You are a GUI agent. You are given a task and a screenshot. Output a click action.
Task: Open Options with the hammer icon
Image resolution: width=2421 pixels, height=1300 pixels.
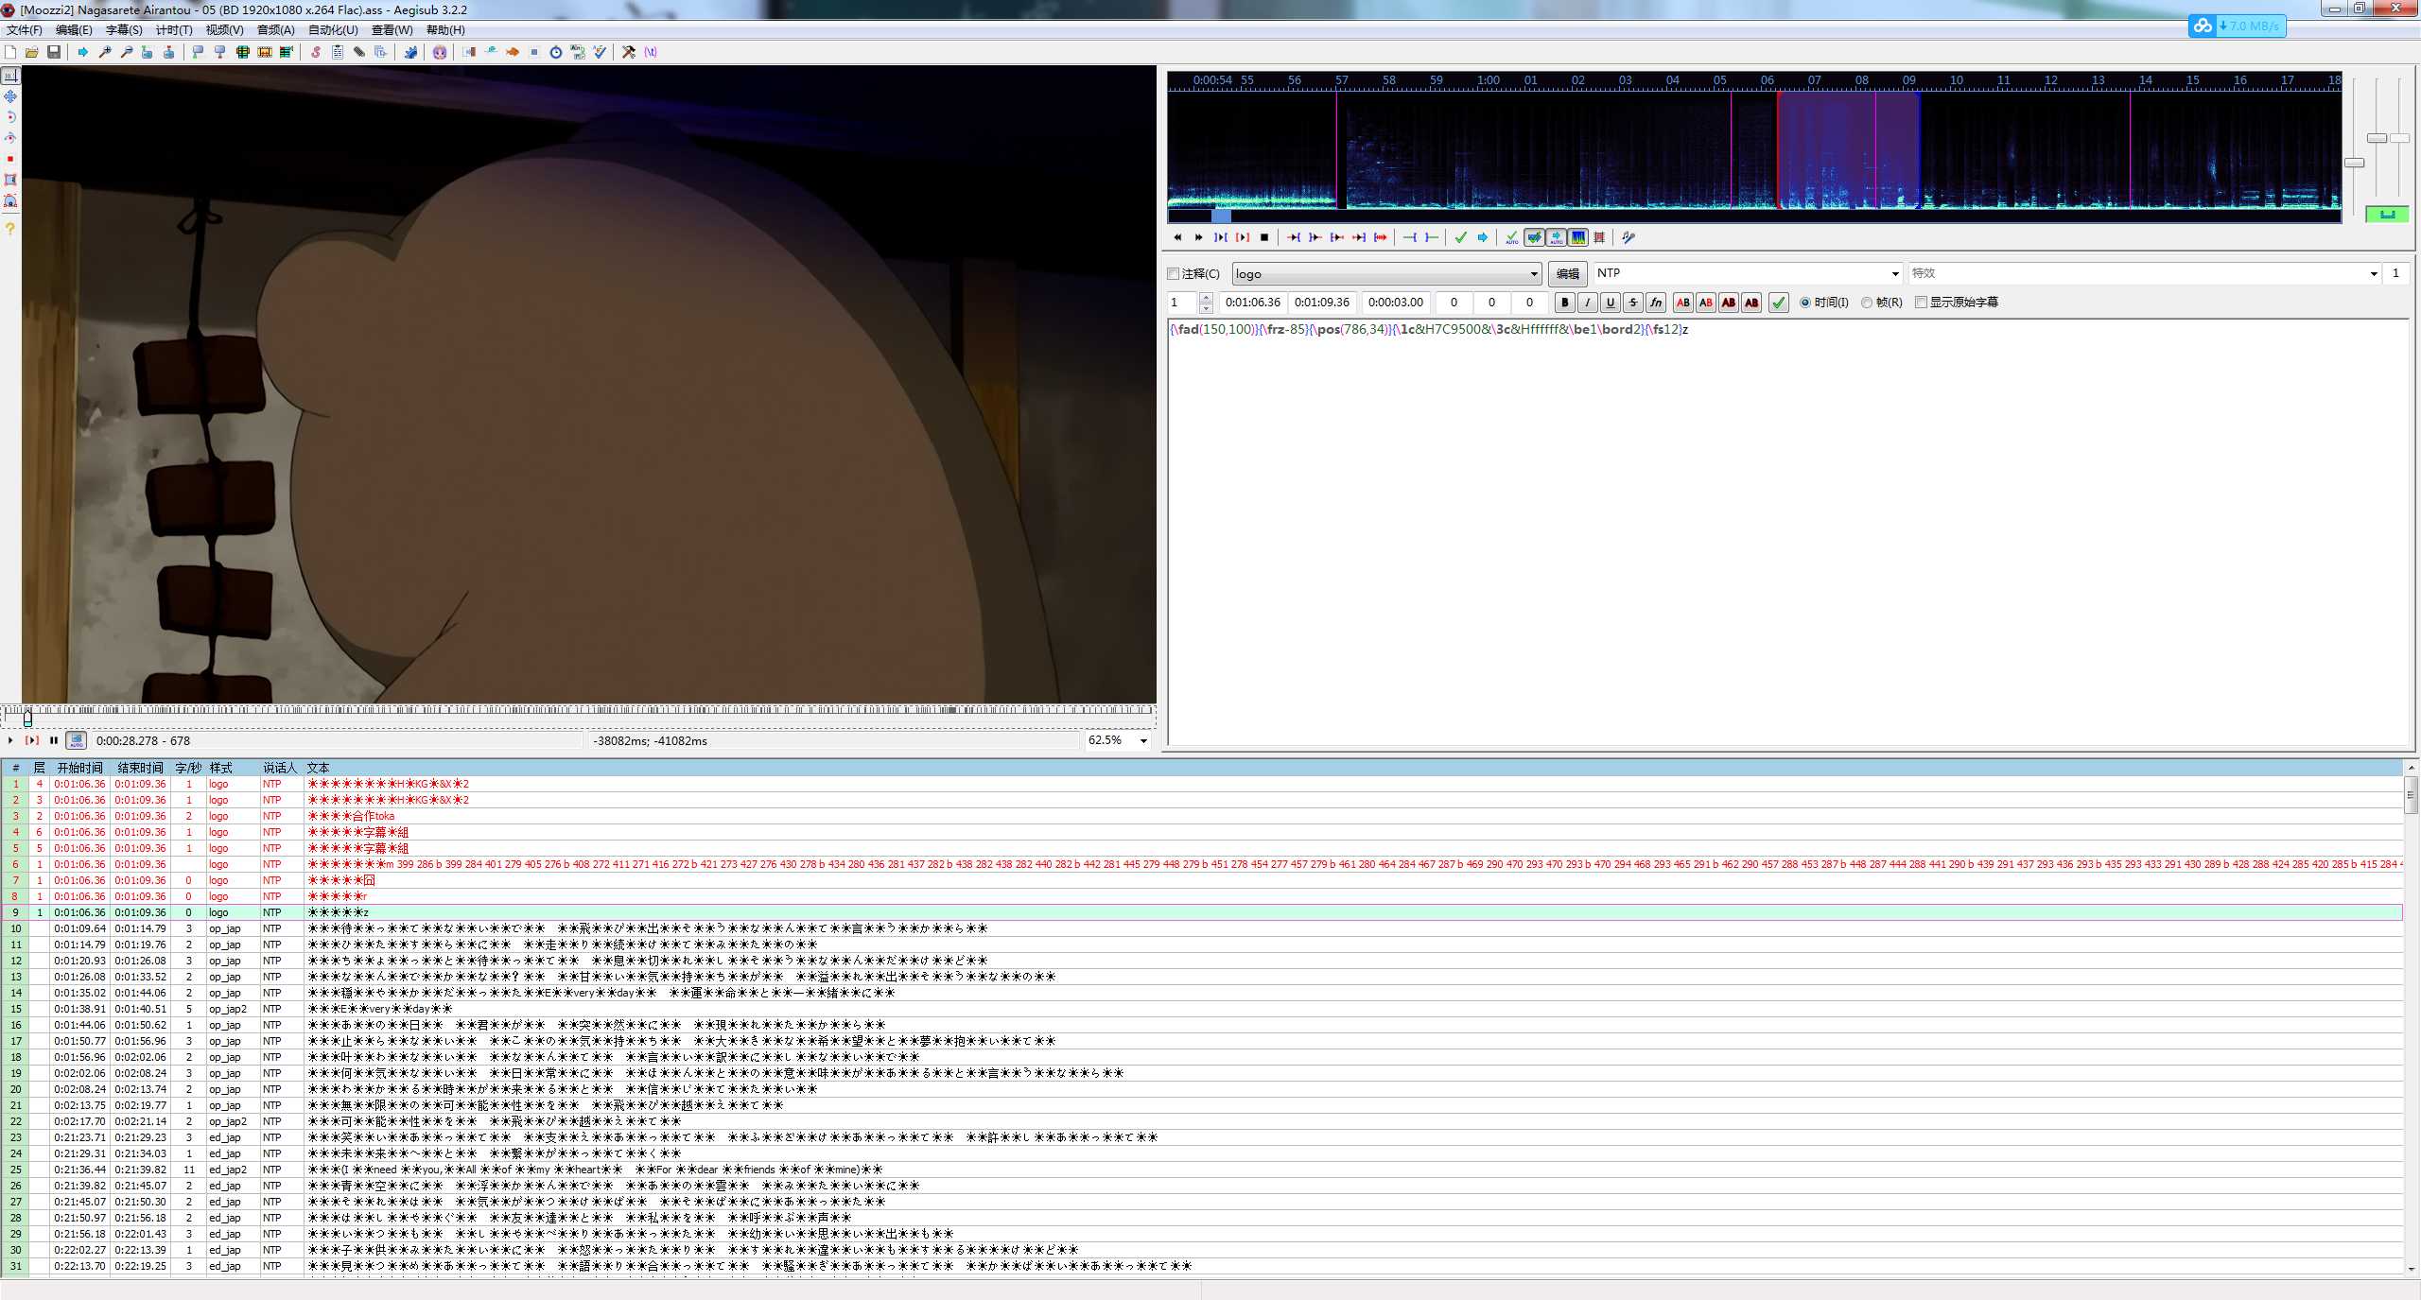point(629,52)
